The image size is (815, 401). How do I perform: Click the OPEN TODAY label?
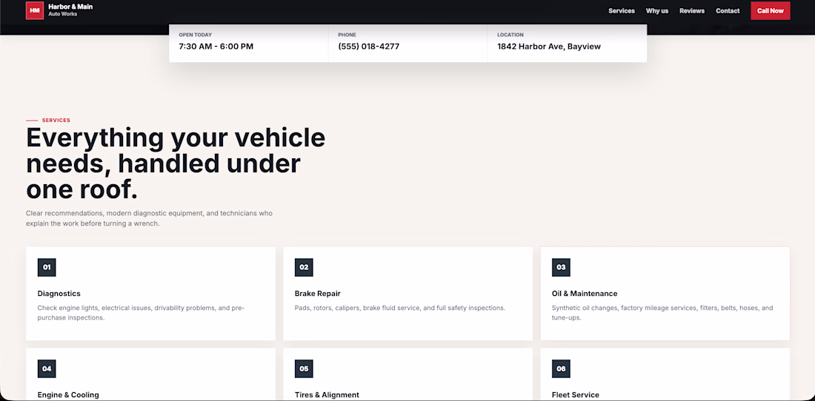(196, 35)
